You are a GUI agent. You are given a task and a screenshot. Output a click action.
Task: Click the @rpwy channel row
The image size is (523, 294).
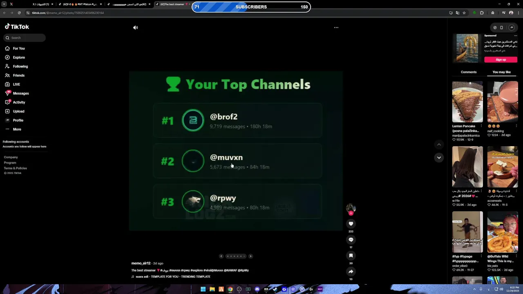pos(237,202)
